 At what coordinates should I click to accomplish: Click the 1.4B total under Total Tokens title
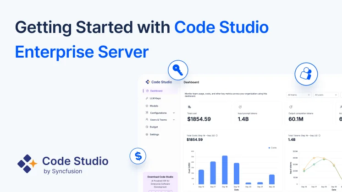point(292,139)
